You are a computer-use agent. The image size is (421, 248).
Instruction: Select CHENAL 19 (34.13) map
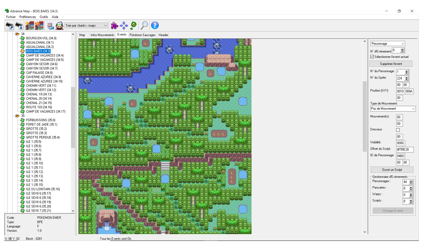(x=39, y=94)
